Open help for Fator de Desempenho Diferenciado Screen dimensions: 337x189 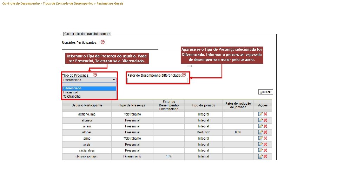pos(184,75)
